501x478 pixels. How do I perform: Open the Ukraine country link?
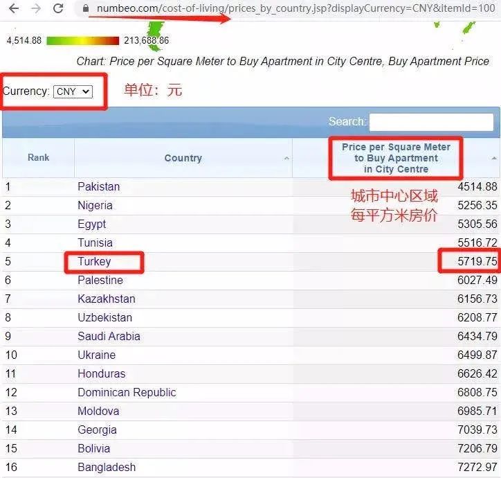[96, 355]
